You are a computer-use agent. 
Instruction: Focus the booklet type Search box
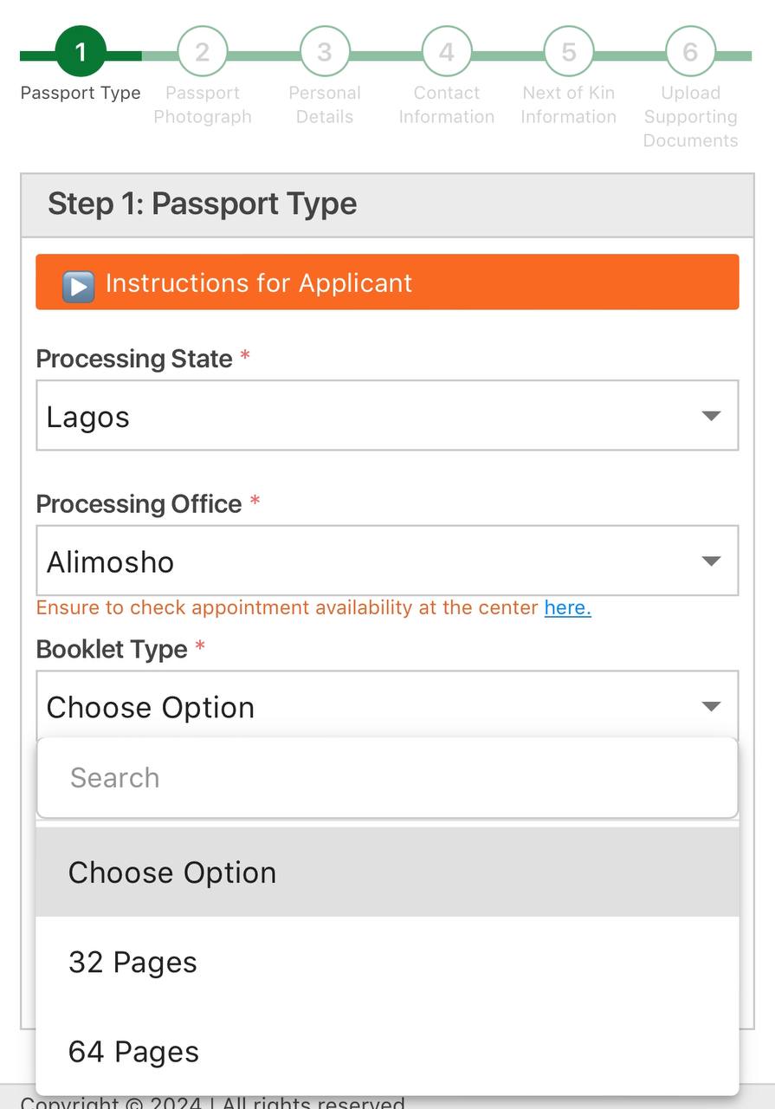click(387, 778)
